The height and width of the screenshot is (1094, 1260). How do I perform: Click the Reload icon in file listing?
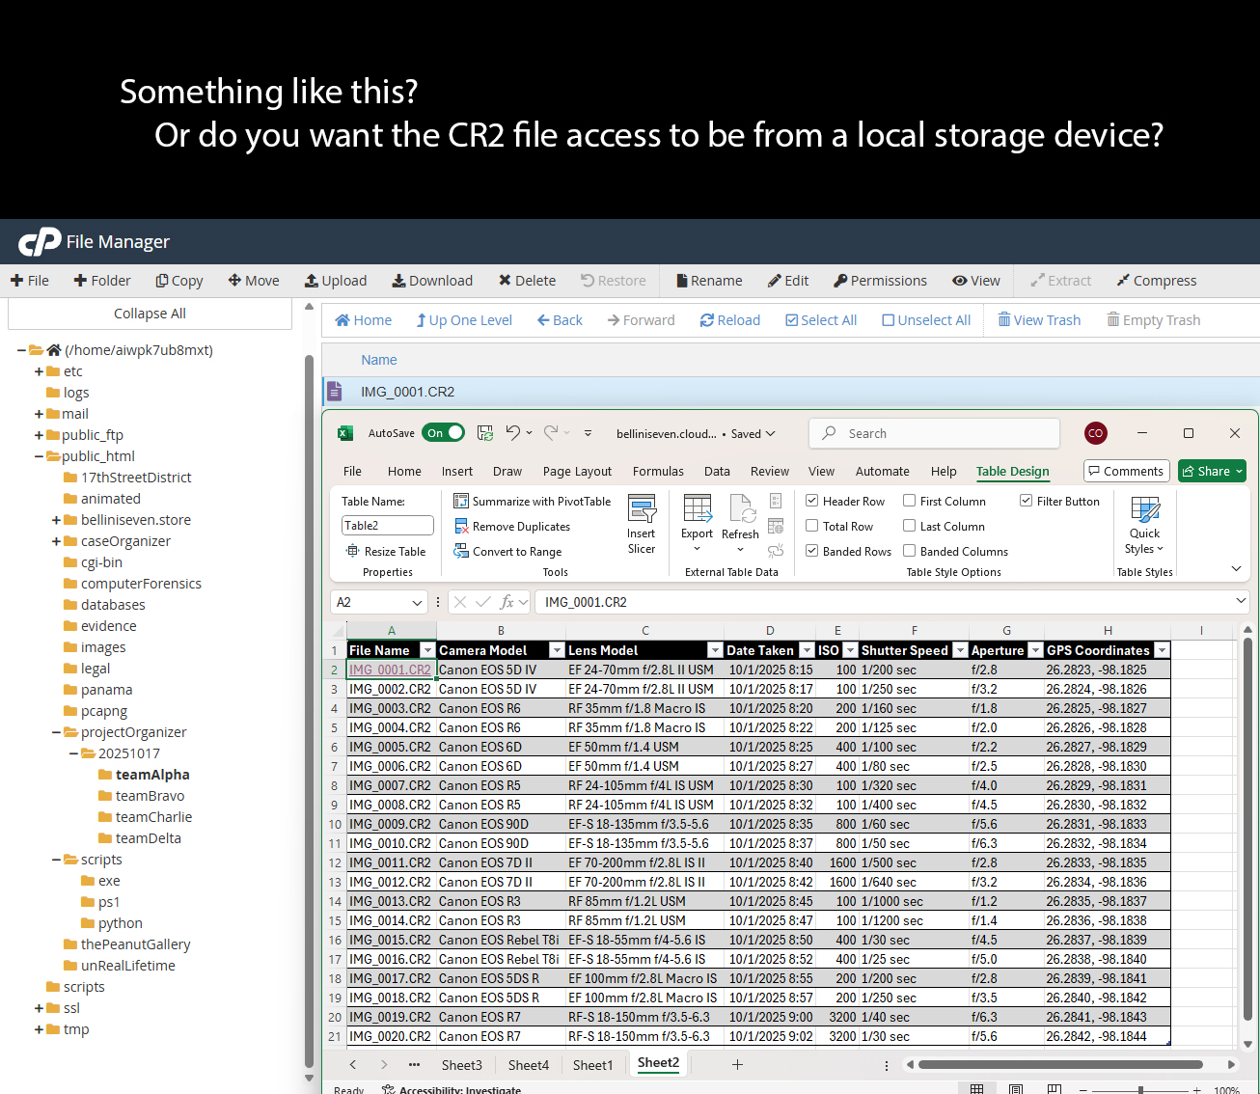[x=707, y=320]
